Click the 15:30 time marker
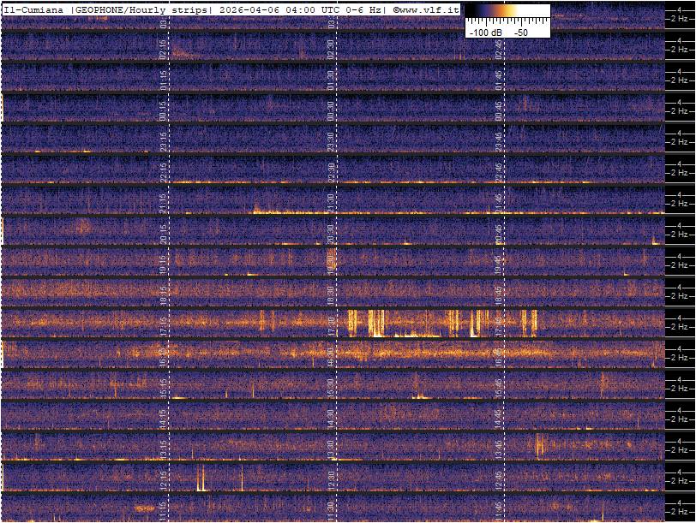Screen dimensions: 696x523 331,387
